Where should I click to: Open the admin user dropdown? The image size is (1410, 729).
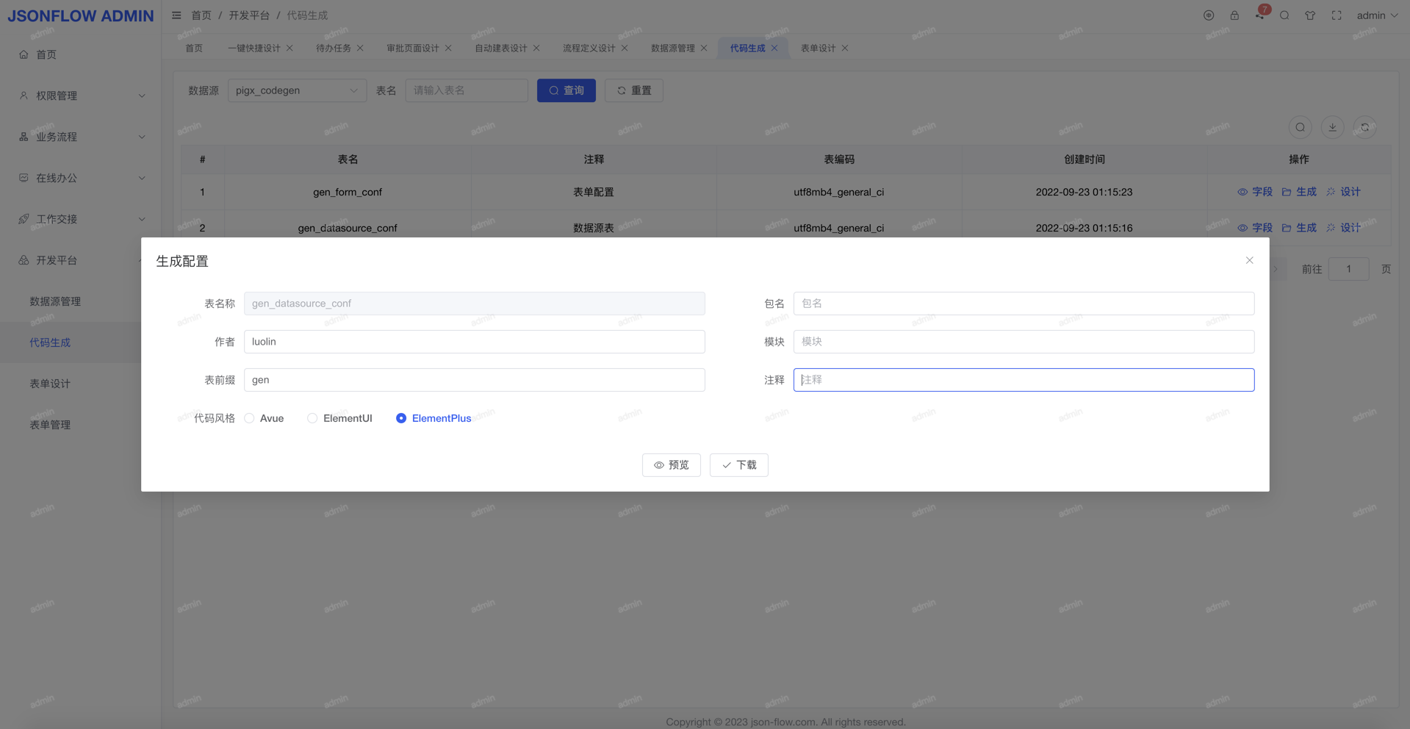[1376, 15]
